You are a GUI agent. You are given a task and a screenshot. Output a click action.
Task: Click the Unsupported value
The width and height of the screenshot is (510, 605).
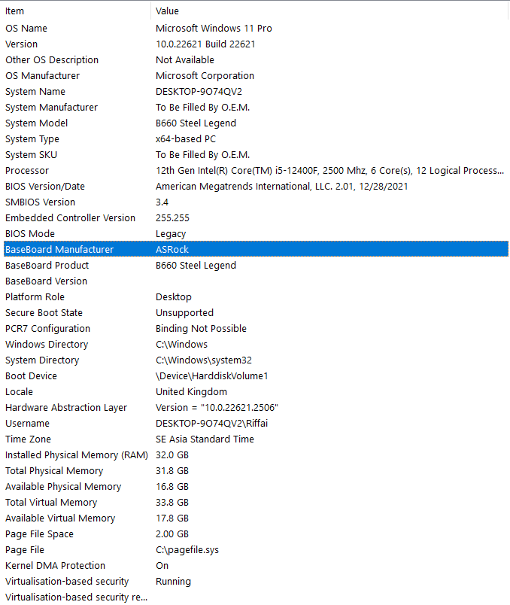coord(184,313)
